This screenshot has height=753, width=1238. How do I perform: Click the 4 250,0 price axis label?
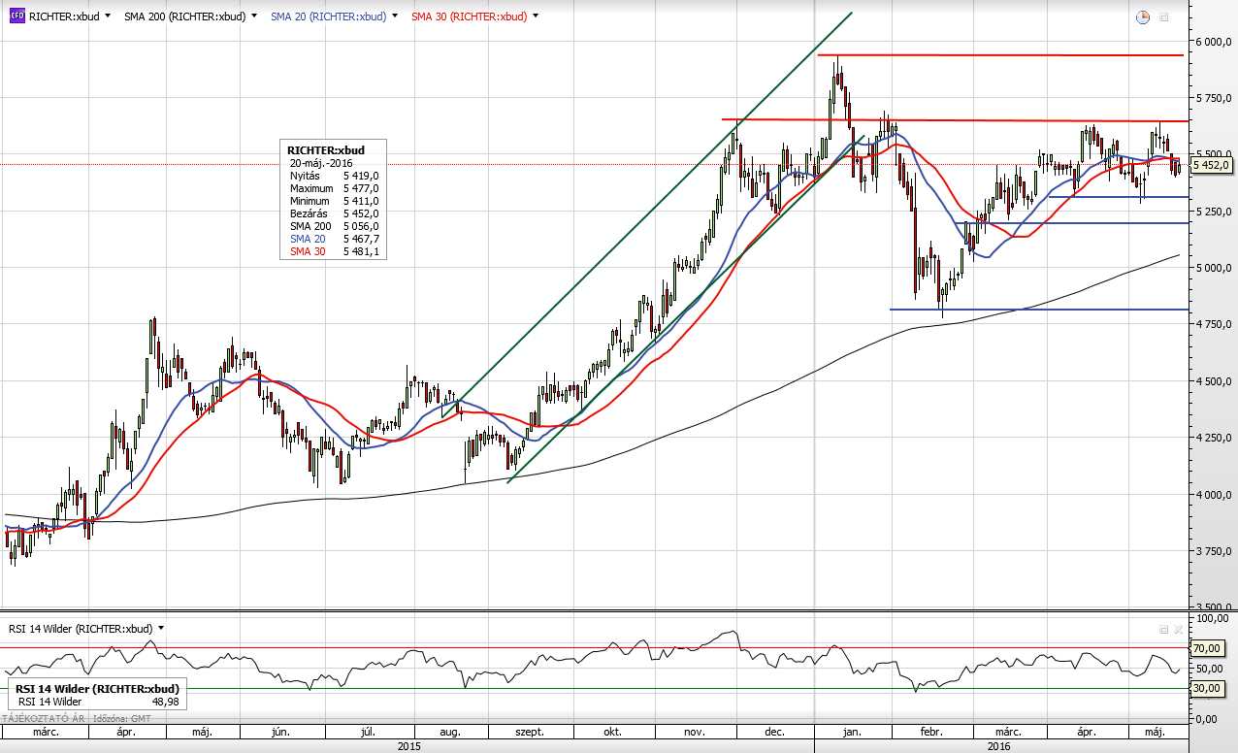[x=1214, y=439]
